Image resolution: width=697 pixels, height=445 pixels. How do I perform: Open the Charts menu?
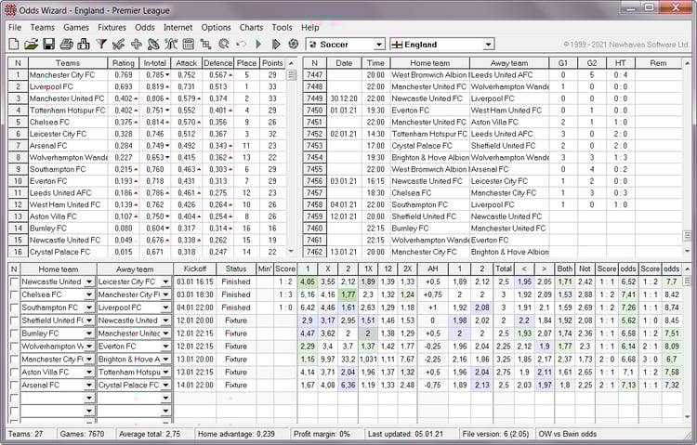coord(251,28)
